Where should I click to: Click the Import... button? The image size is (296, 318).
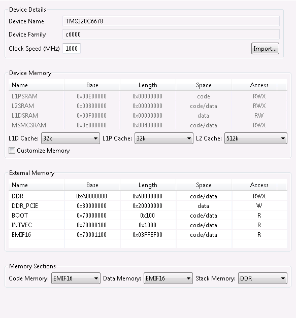(x=265, y=49)
